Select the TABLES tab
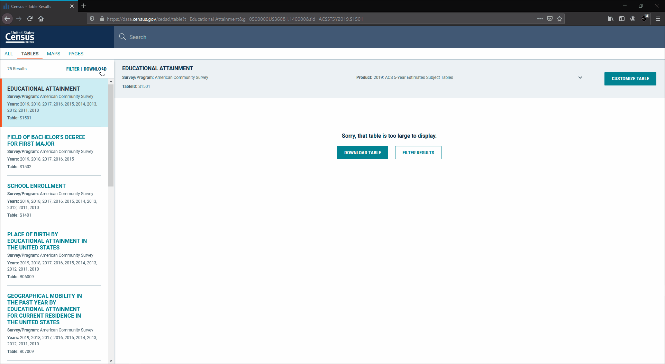665x364 pixels. click(x=30, y=54)
